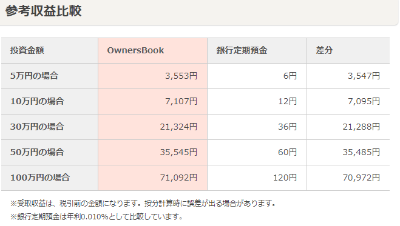The width and height of the screenshot is (400, 226).
Task: Select the 30万円の場合 row label
Action: pyautogui.click(x=37, y=127)
